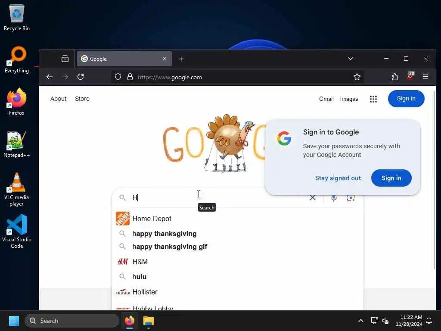Select the happy thanksgiving gif suggestion

tap(238, 247)
